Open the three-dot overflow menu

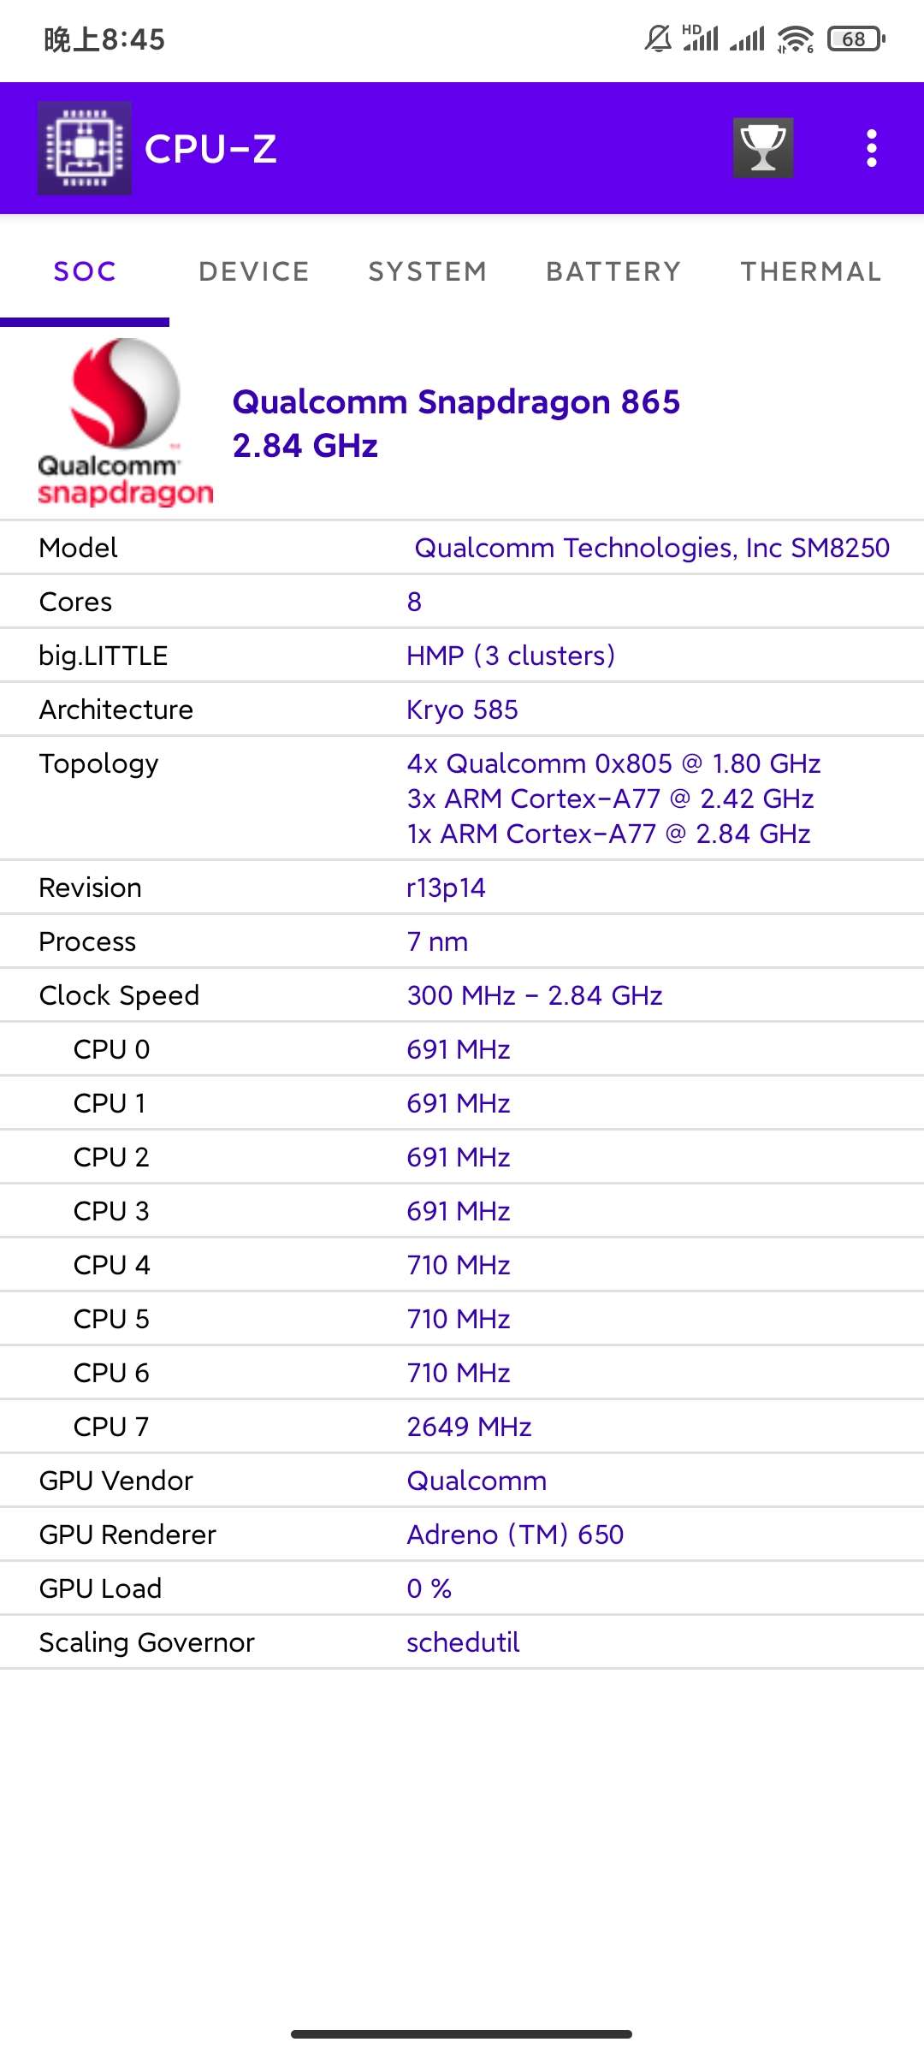point(871,148)
